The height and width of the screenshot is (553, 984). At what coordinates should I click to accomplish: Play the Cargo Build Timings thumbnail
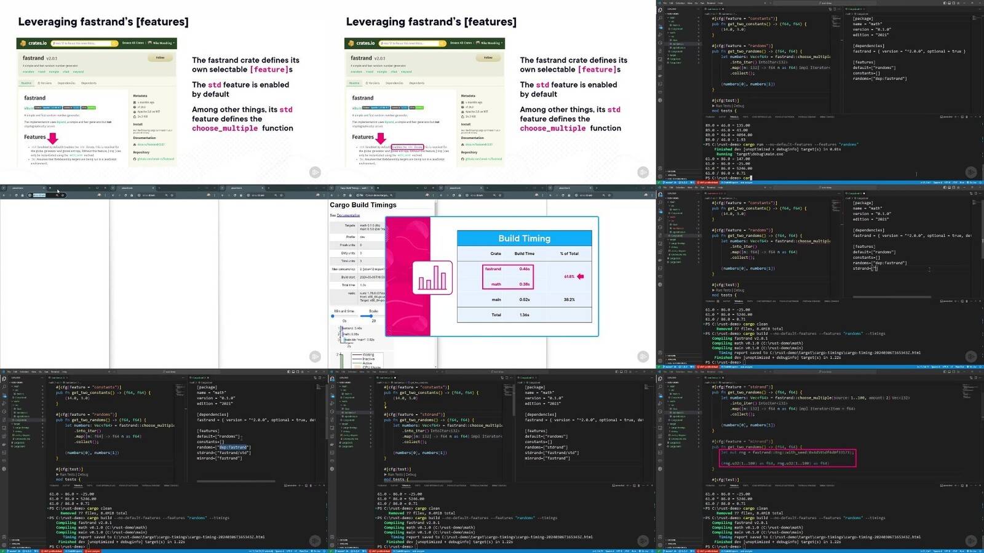point(643,356)
